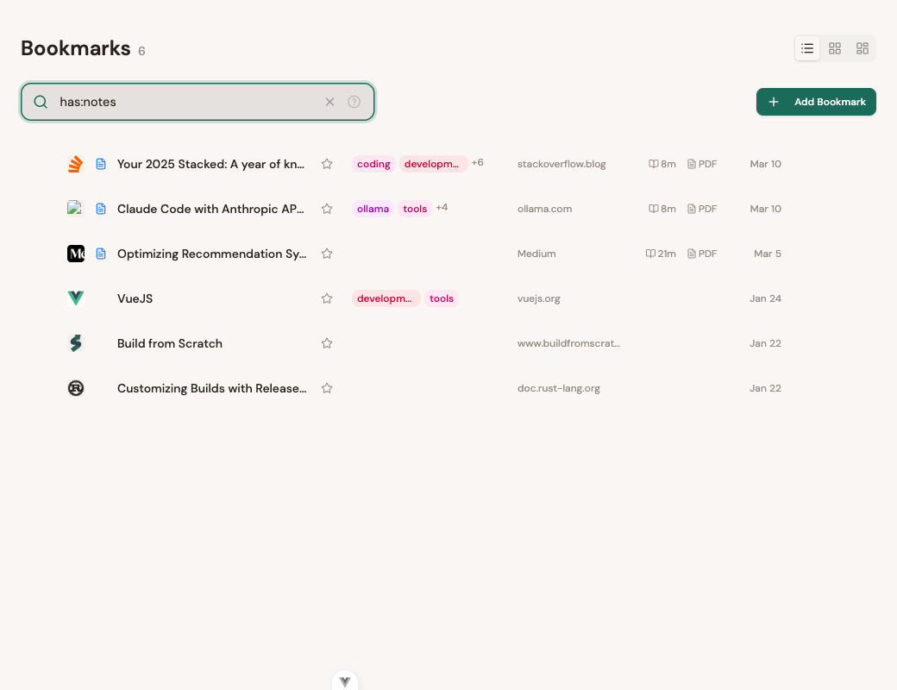
Task: Open the Medium bookmark titled Optimizing Recommendation Systems
Action: point(211,254)
